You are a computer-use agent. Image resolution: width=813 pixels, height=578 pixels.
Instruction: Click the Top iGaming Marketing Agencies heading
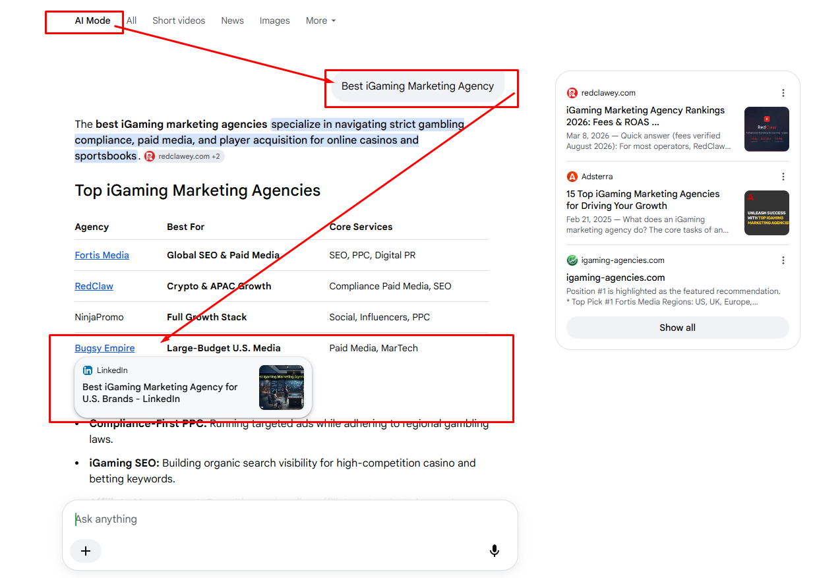coord(197,190)
